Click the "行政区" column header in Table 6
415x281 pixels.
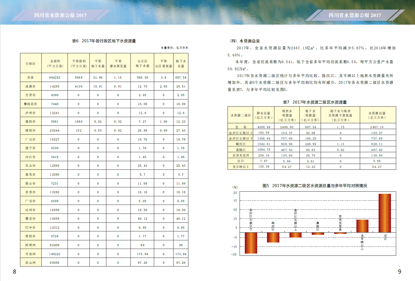click(x=31, y=63)
